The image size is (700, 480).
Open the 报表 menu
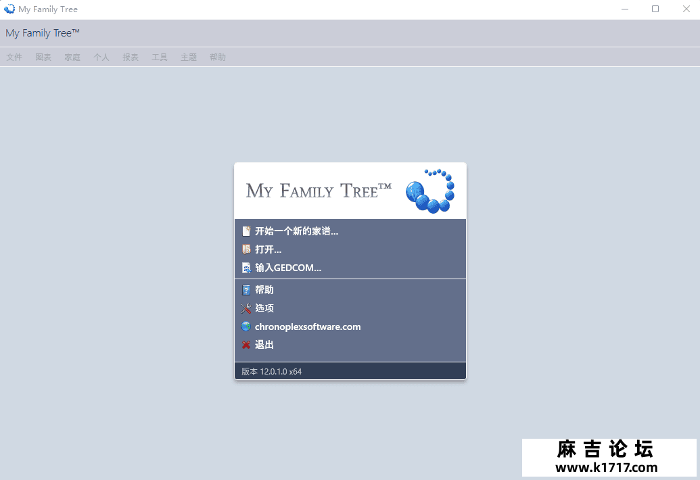click(x=131, y=57)
